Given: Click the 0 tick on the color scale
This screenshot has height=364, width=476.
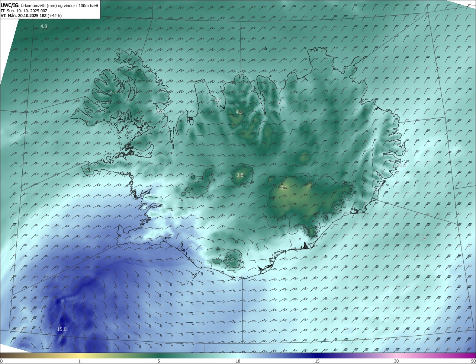Looking at the screenshot, I should coord(1,361).
